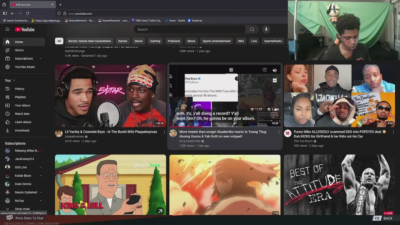Play the King of the Hill thumbnail
Viewport: 400px width, 225px height.
111,185
